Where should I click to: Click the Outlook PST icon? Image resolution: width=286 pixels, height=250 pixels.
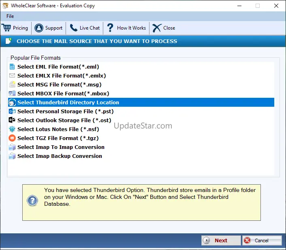(12, 111)
